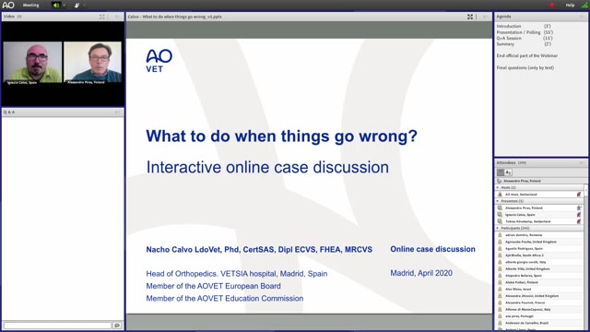The width and height of the screenshot is (590, 332).
Task: Switch to attendee status view
Action: pyautogui.click(x=508, y=172)
